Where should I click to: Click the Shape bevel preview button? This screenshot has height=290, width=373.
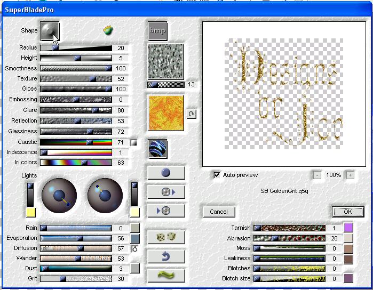pos(50,31)
